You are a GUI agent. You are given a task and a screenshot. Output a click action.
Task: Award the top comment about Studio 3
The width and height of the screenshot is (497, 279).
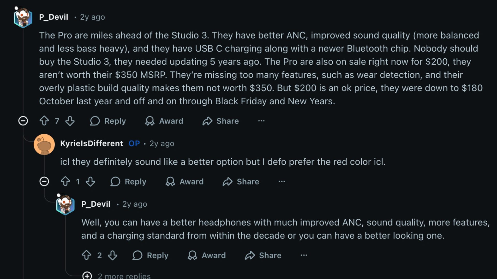164,121
